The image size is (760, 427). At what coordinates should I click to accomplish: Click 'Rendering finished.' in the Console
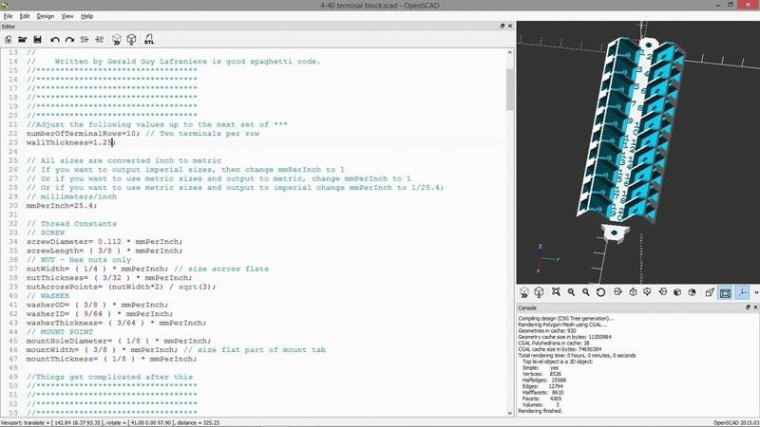[x=540, y=411]
